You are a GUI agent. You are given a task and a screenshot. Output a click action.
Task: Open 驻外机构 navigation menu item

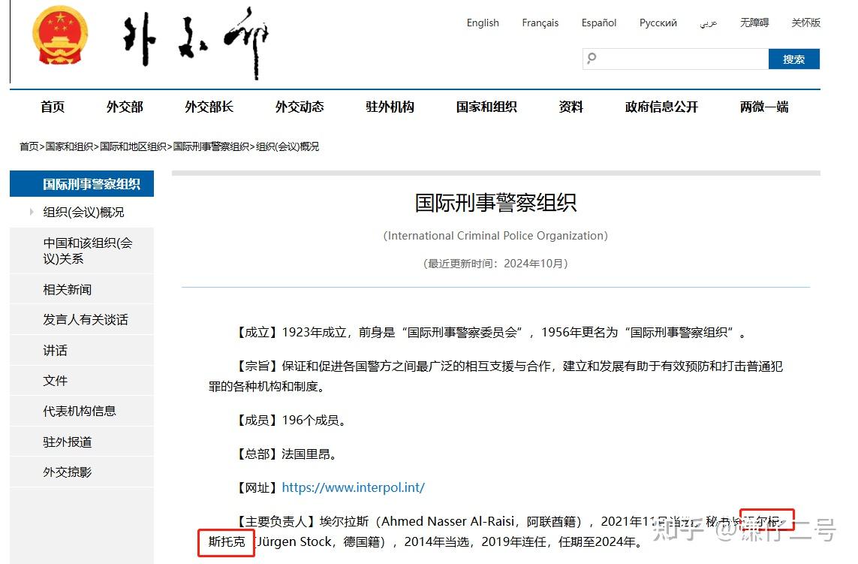coord(390,107)
